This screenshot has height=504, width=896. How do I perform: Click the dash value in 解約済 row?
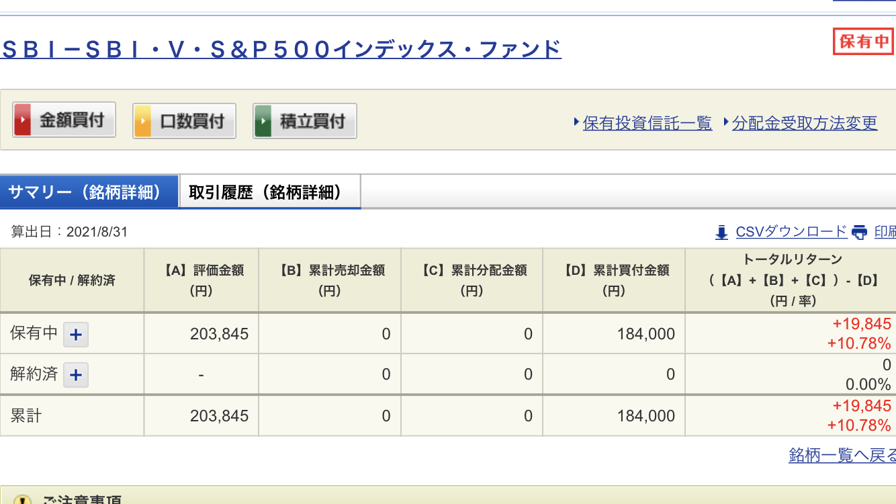[x=201, y=374]
